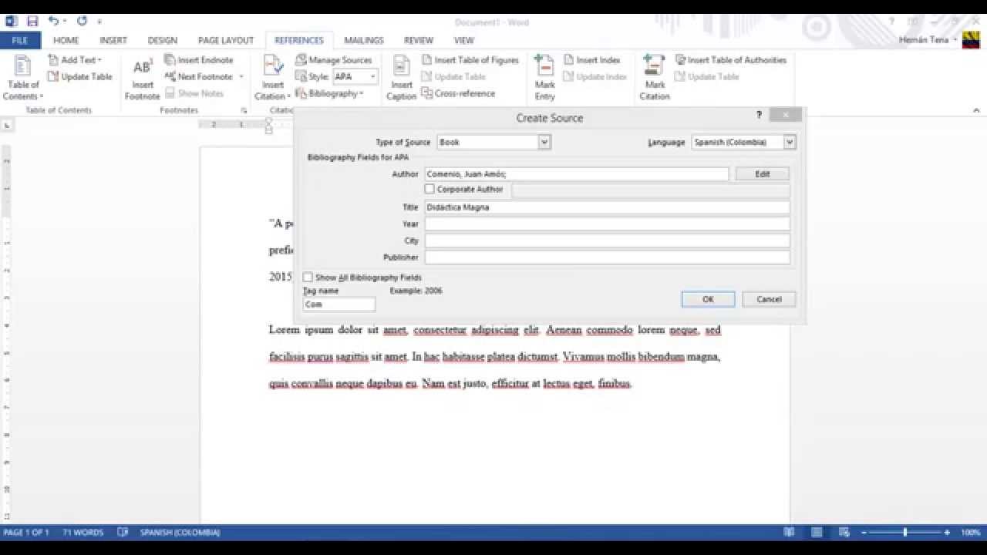
Task: Open the Footnotes dialog launcher
Action: [244, 110]
